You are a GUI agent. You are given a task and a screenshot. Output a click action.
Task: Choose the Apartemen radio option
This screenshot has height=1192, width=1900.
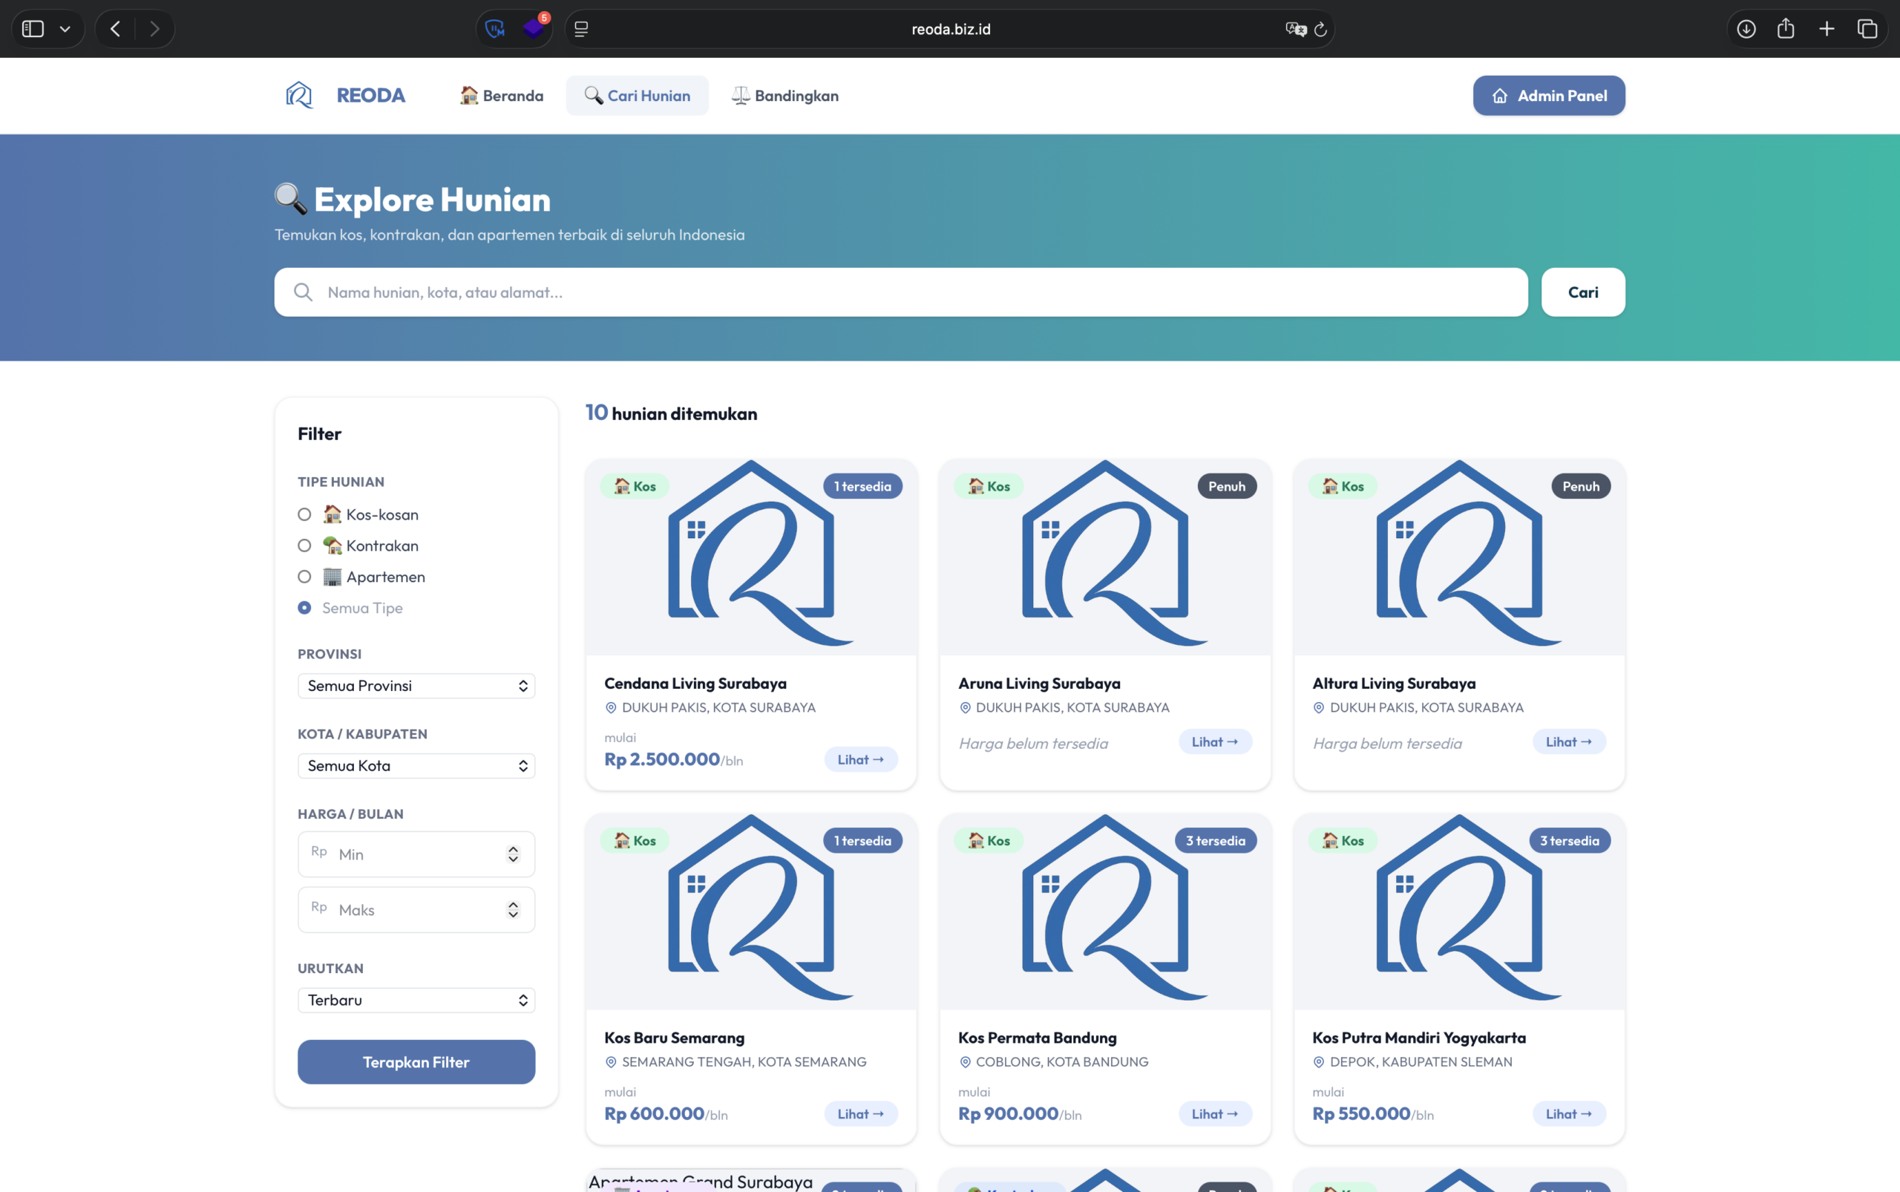(x=304, y=577)
